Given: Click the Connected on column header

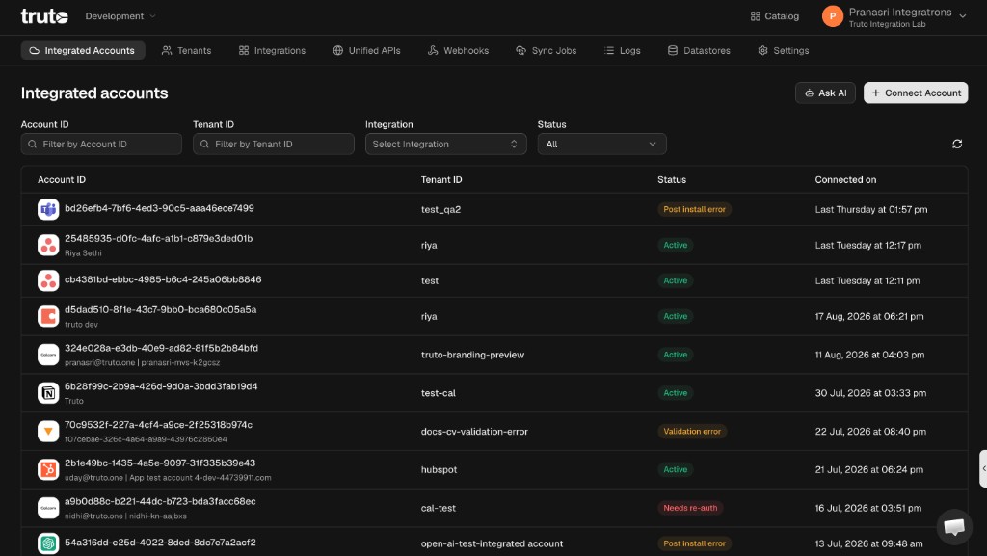Looking at the screenshot, I should tap(845, 180).
